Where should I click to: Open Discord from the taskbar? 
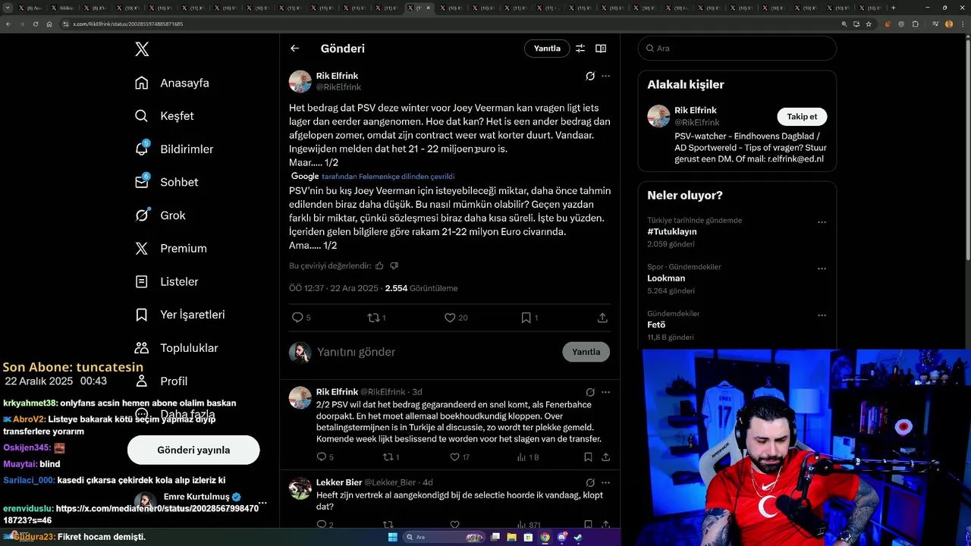click(x=561, y=538)
